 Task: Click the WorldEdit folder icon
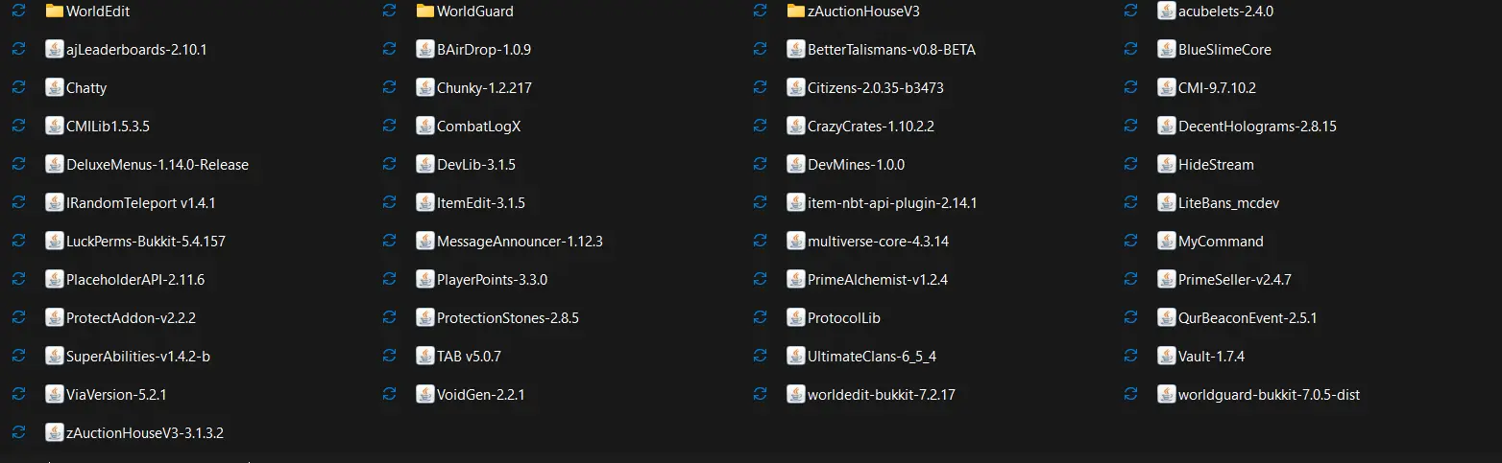[54, 11]
